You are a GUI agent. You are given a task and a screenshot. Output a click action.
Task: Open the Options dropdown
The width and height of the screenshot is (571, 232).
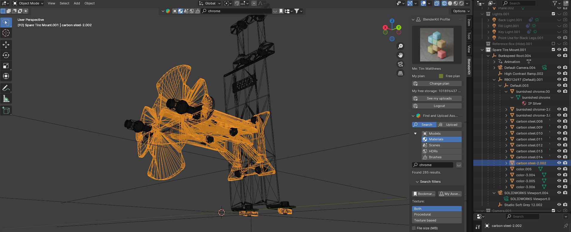pos(461,11)
